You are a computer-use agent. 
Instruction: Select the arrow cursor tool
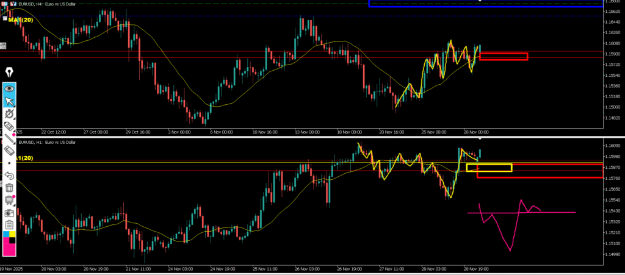9,101
